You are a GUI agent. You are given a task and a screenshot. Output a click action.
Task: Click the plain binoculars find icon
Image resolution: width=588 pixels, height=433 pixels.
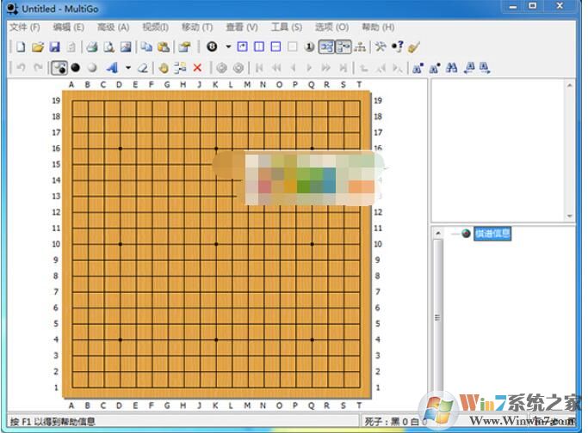coord(451,68)
